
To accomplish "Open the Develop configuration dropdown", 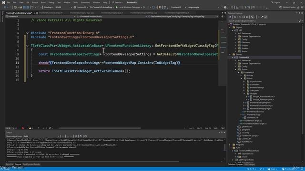I will point(49,8).
